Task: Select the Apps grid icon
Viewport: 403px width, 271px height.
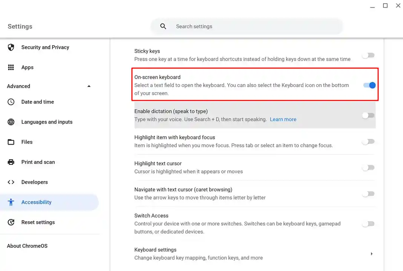Action: (x=11, y=67)
